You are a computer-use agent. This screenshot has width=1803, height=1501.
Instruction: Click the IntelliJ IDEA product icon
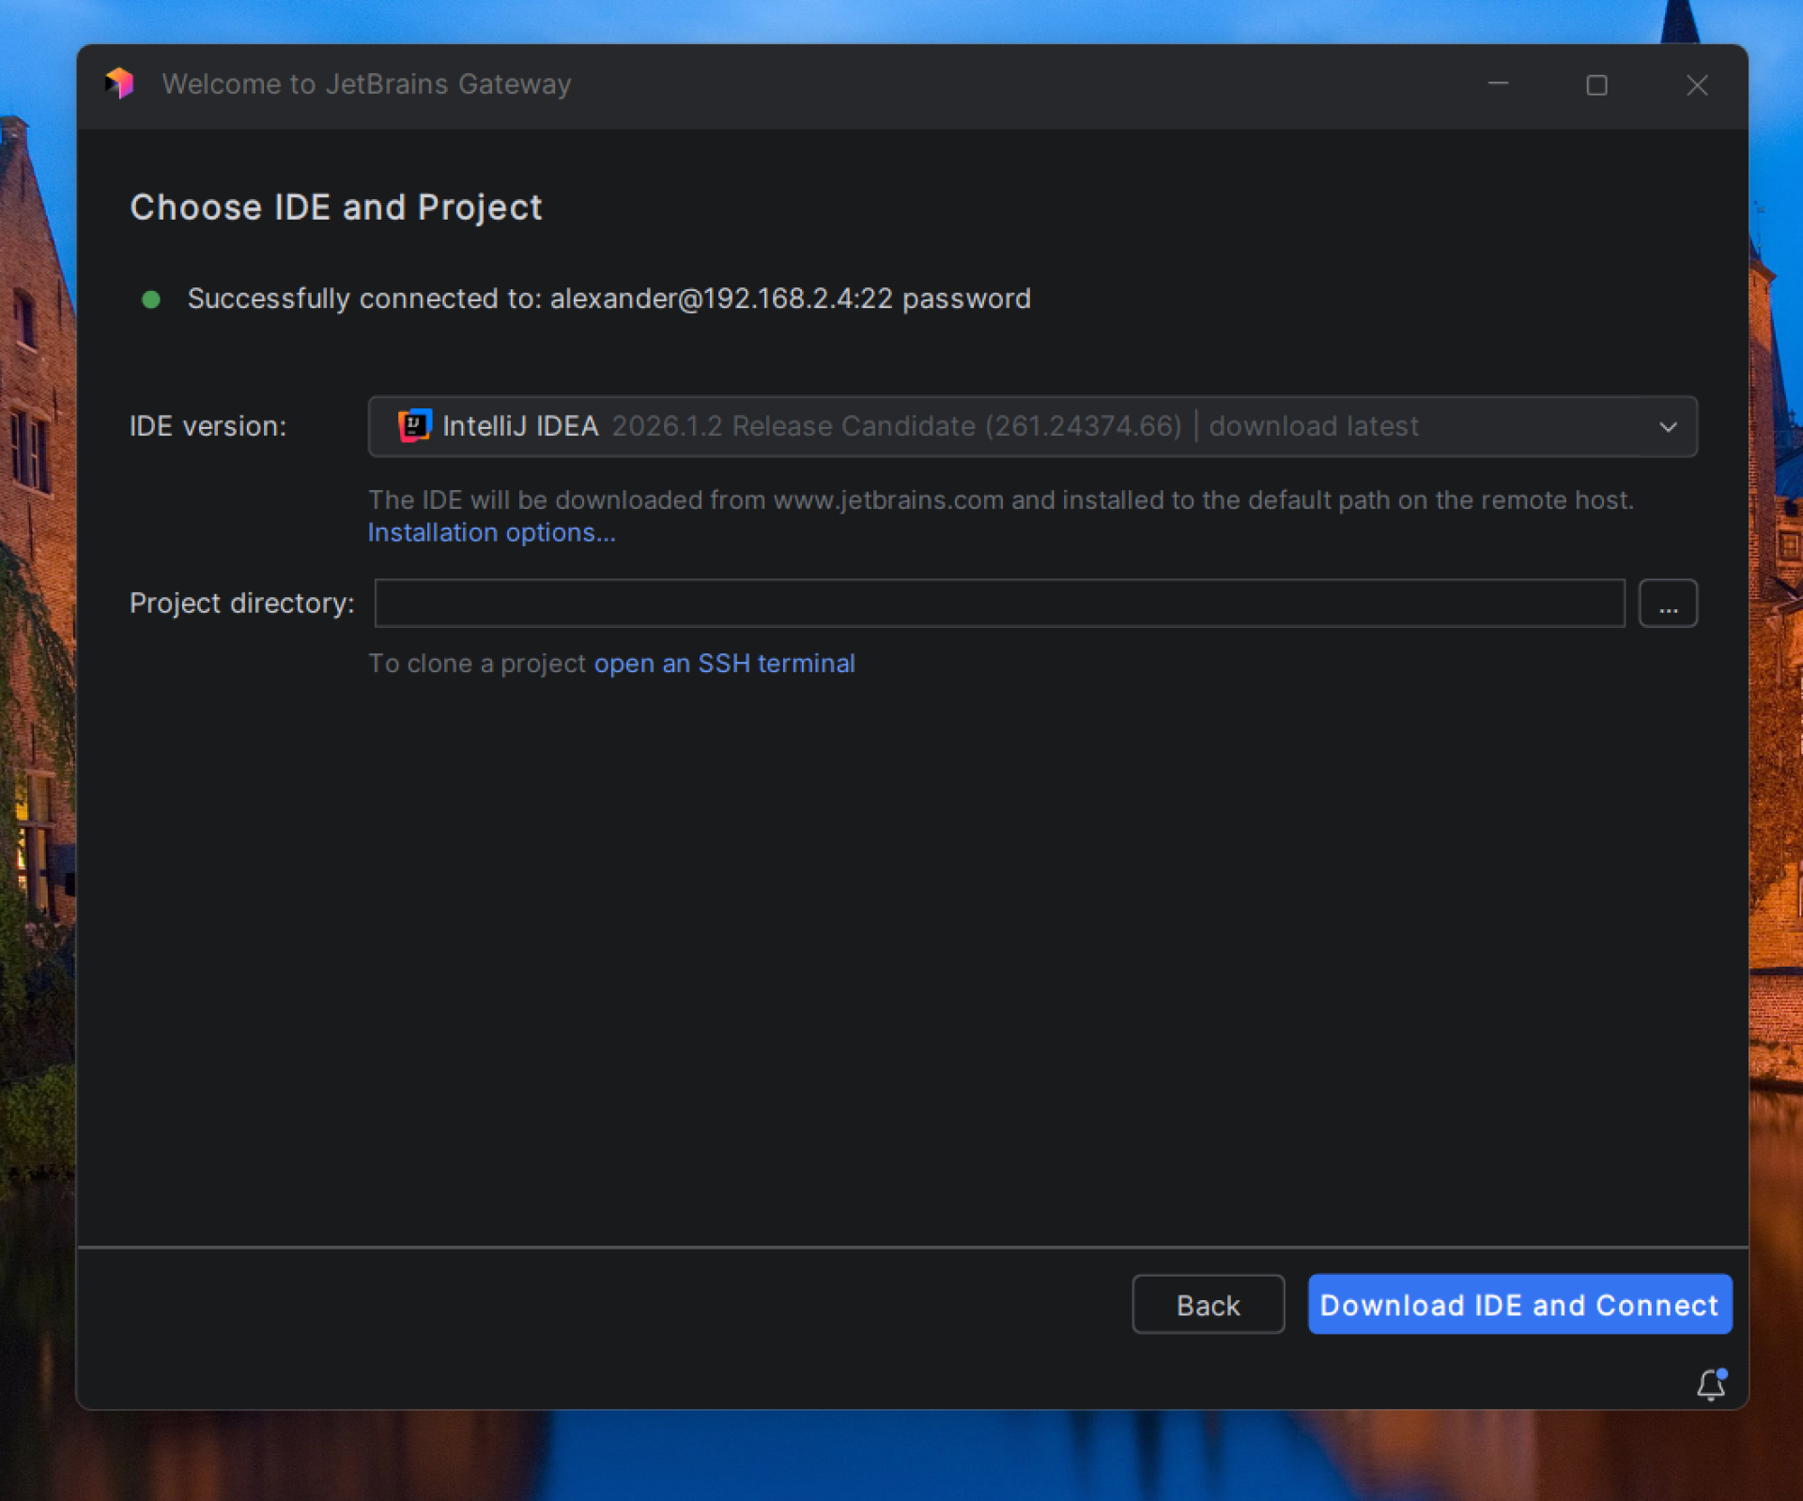pos(414,426)
